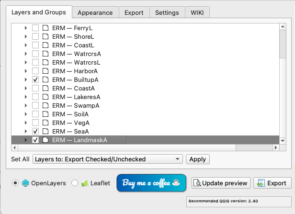The image size is (295, 214).
Task: Click the layer icon next to ERM — HarborA
Action: pos(45,71)
